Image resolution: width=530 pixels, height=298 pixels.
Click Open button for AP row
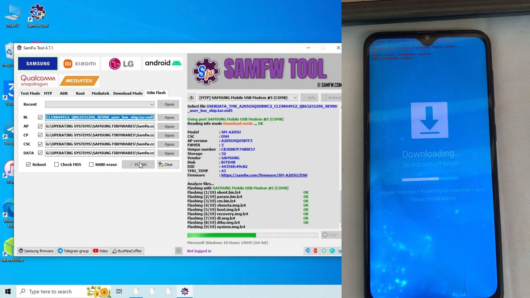[x=168, y=126]
